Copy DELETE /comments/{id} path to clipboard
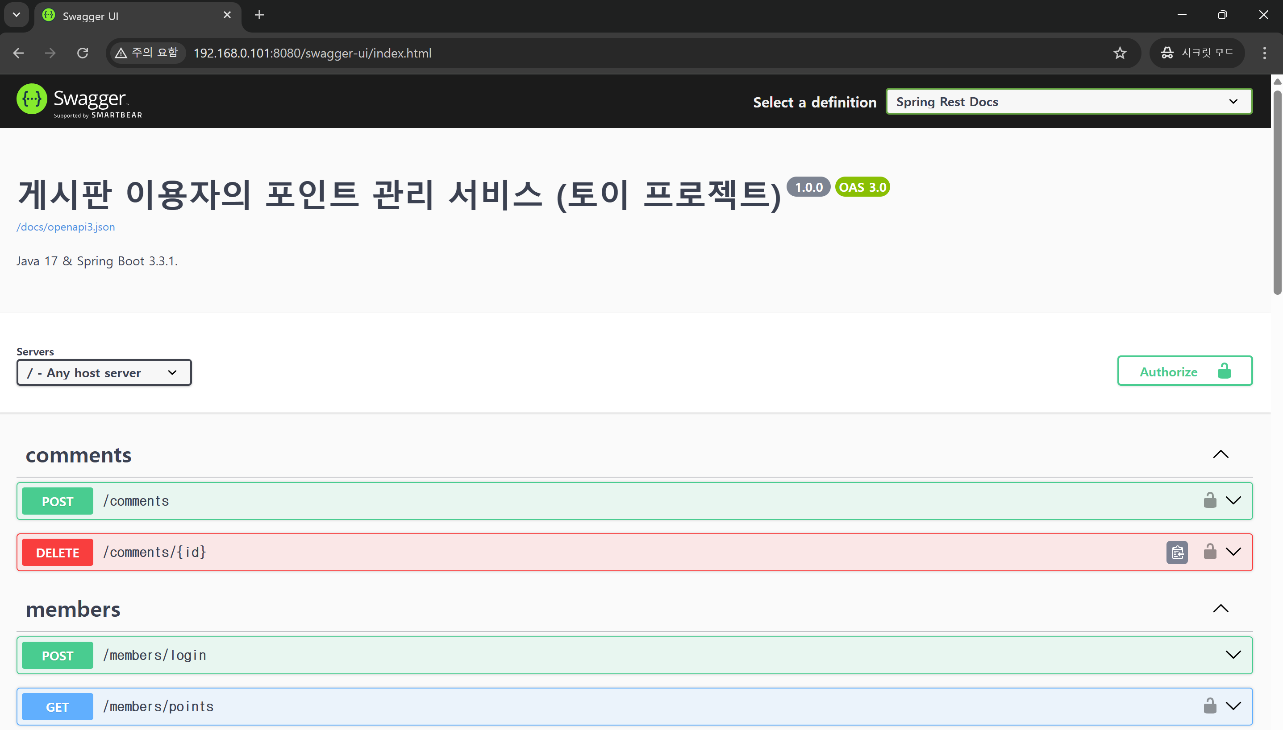Image resolution: width=1283 pixels, height=730 pixels. [1177, 553]
